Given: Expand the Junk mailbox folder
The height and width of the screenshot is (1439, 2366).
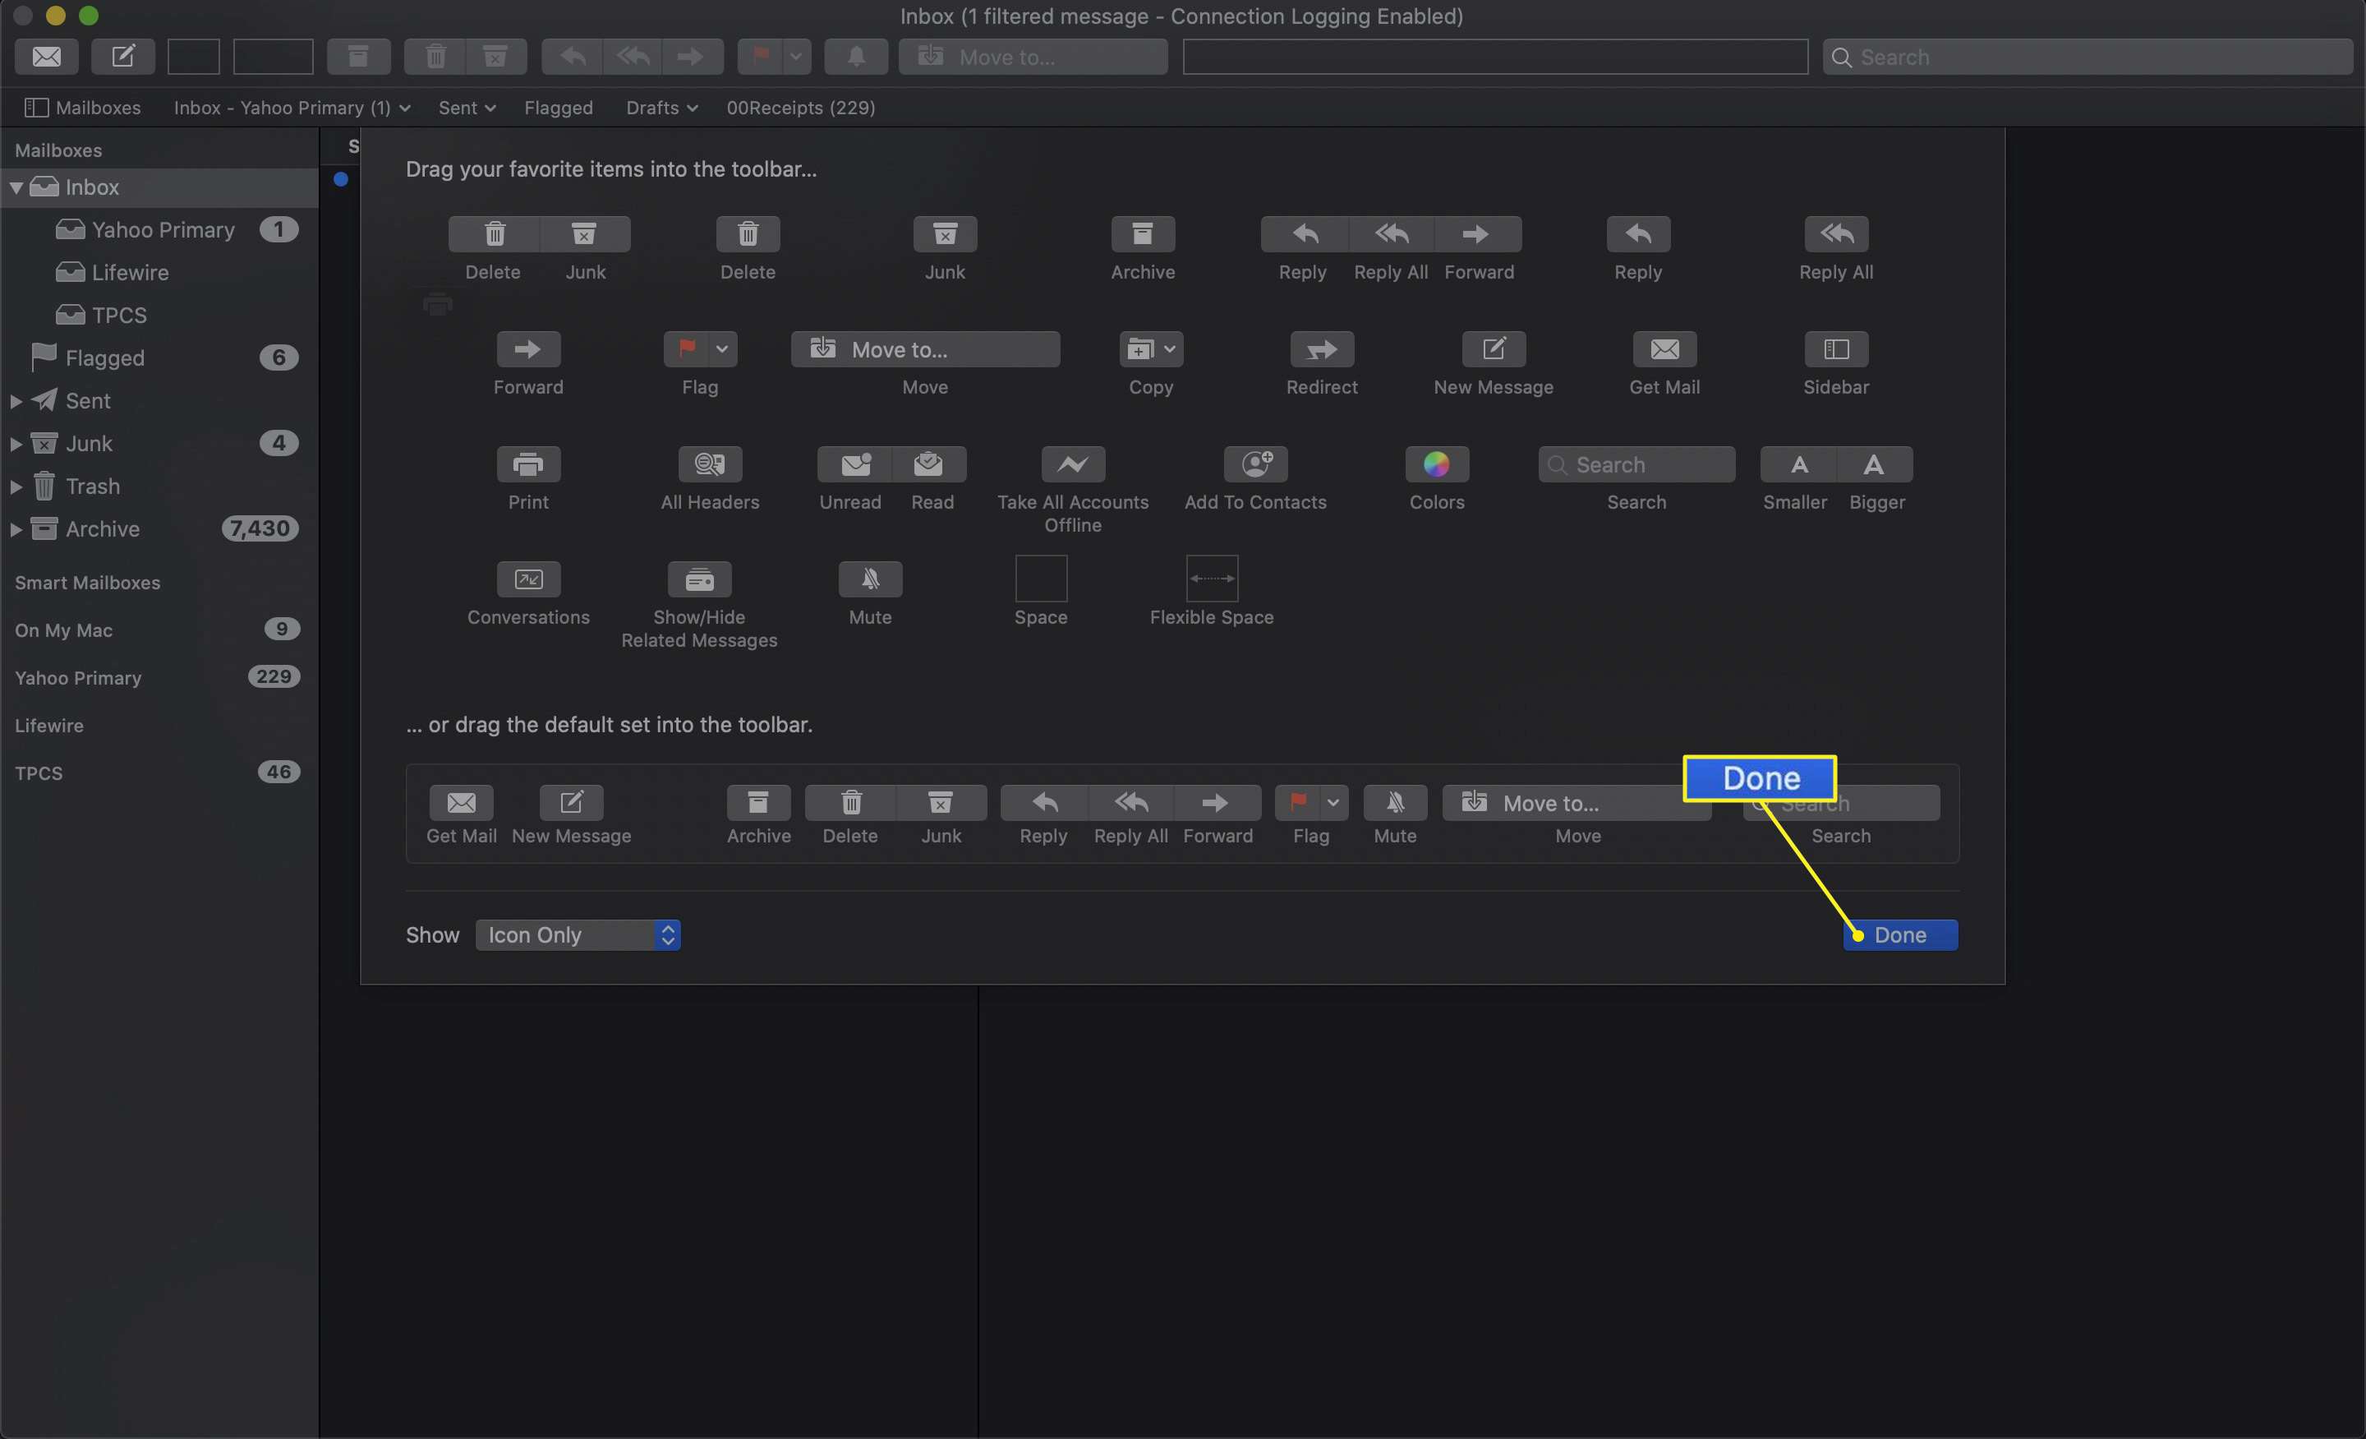Looking at the screenshot, I should tap(17, 443).
